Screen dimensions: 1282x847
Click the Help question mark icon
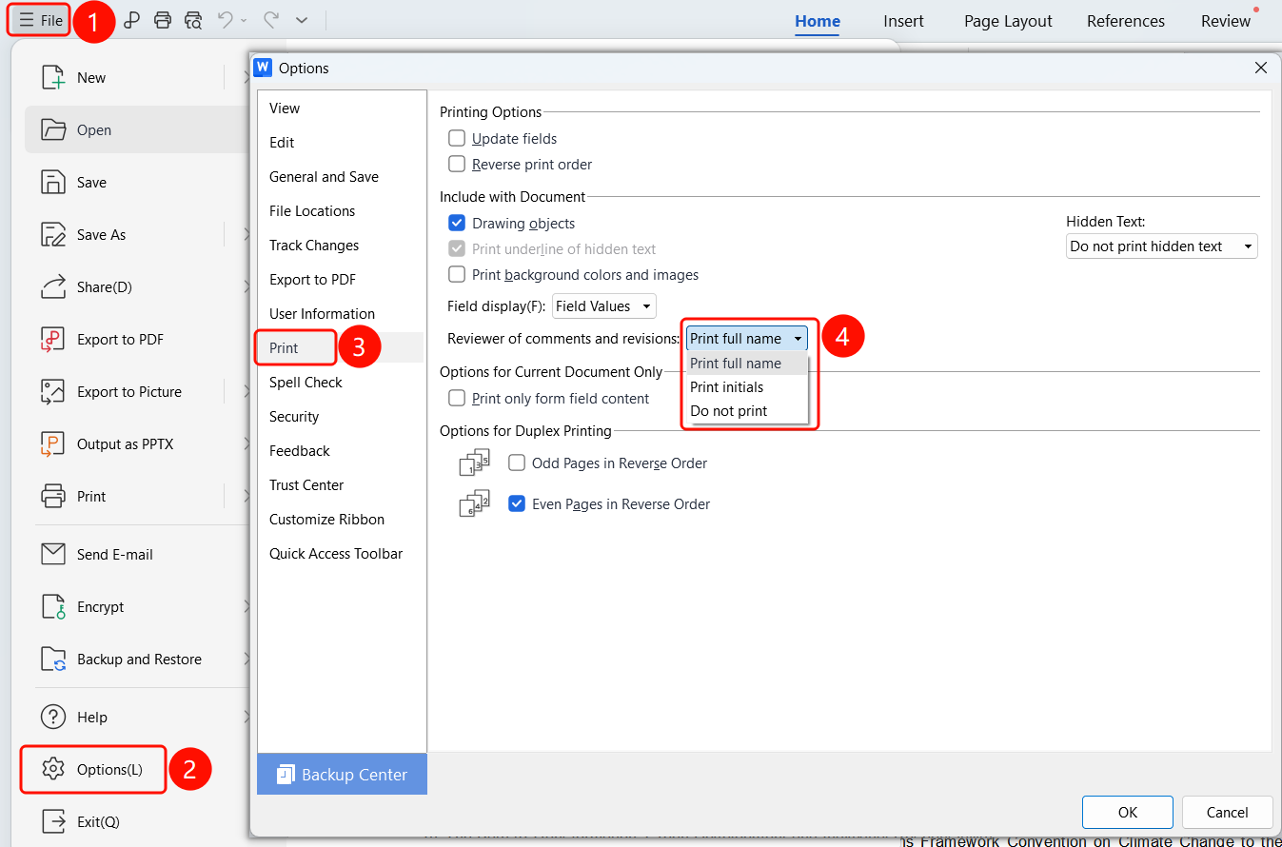point(53,718)
